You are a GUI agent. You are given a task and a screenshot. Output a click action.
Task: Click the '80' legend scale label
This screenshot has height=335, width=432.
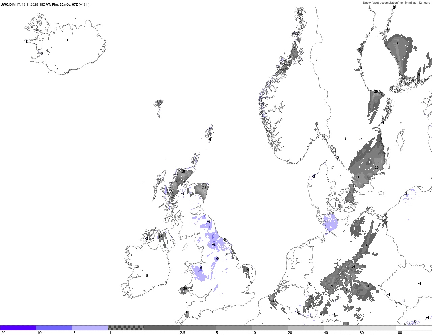coord(362,333)
